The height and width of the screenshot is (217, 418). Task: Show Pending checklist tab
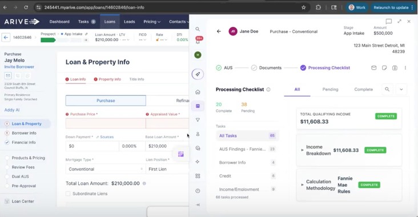(330, 89)
